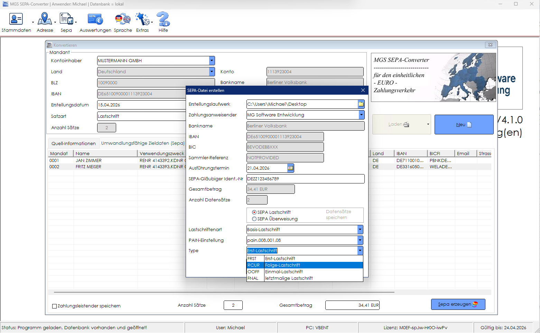540x333 pixels.
Task: Click the Sepa erzeugen button
Action: click(x=458, y=304)
